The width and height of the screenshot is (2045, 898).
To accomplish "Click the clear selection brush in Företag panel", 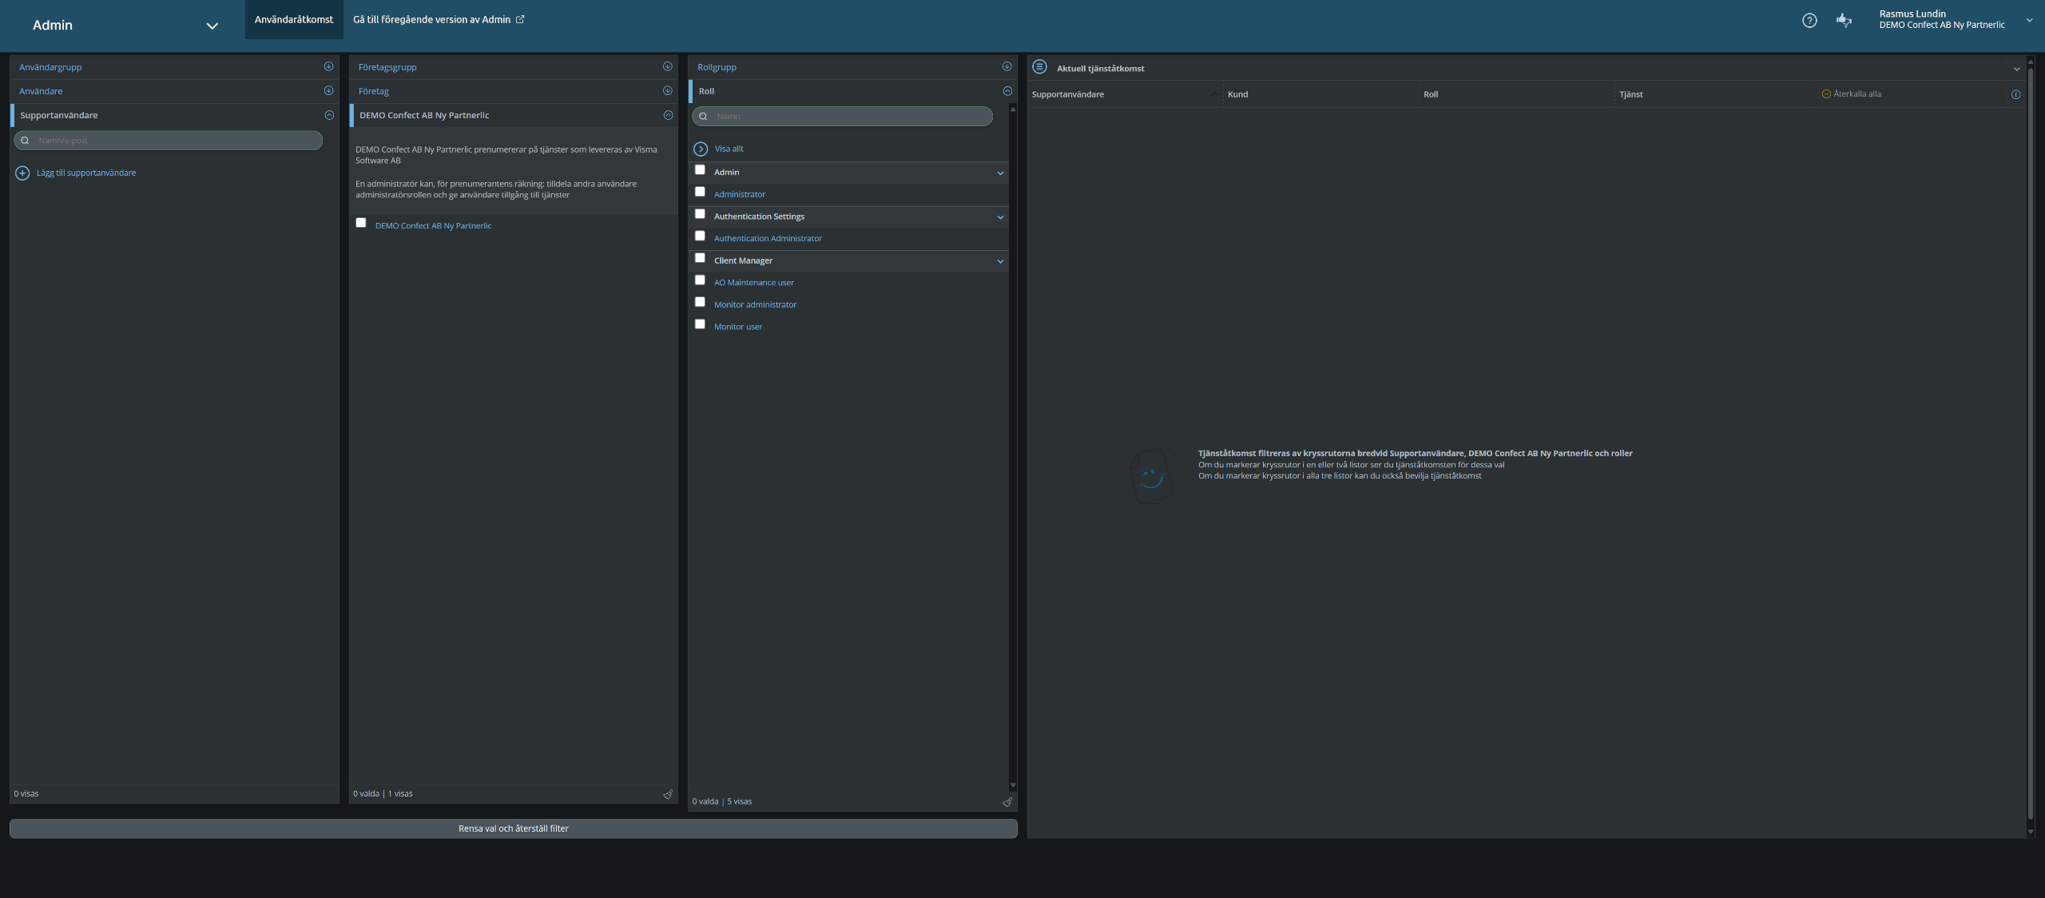I will pos(668,794).
